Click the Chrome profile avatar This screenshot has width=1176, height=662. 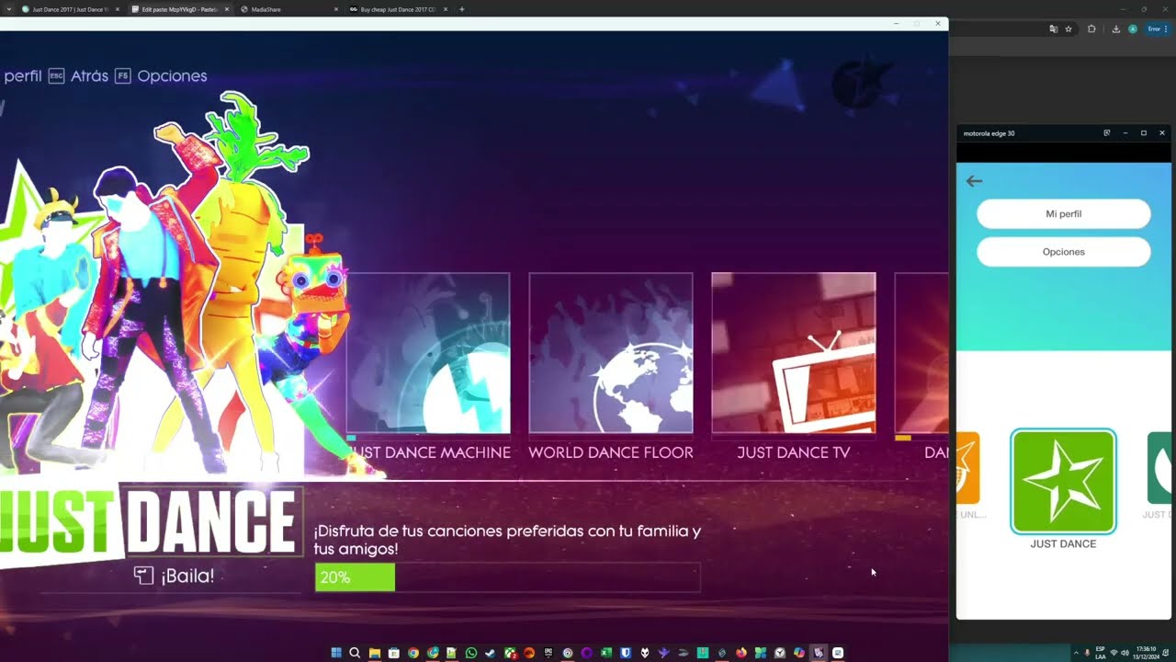(x=1132, y=29)
